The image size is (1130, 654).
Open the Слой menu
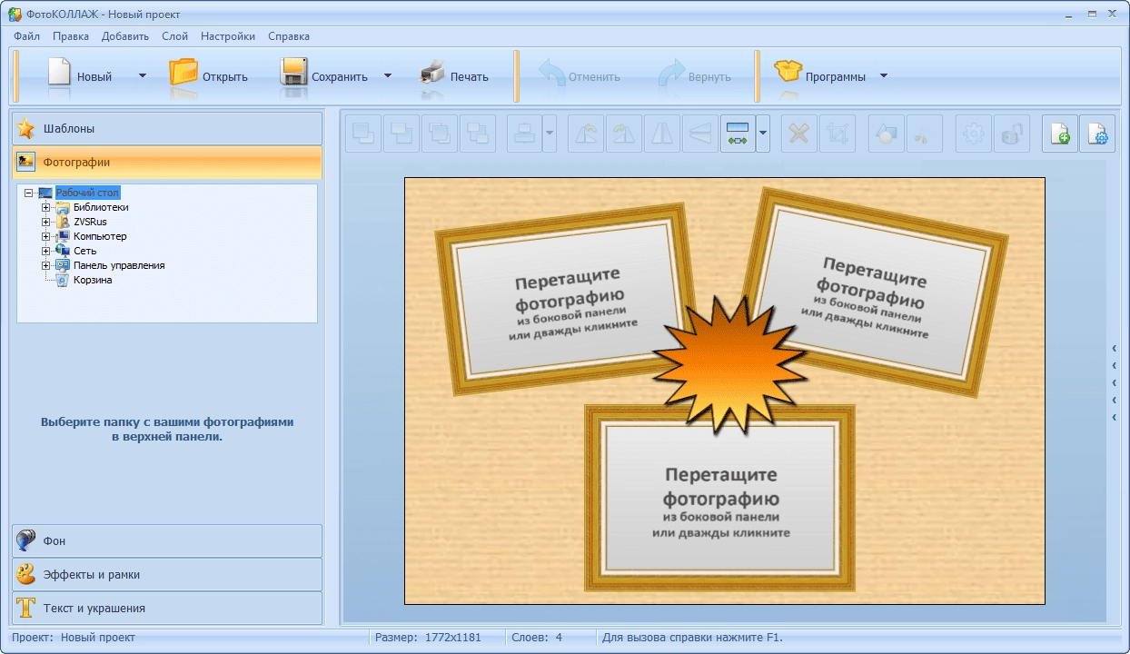174,36
